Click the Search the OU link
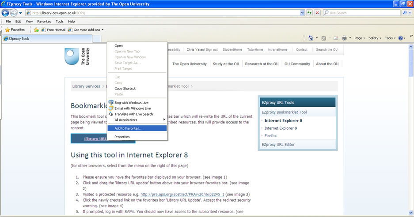 [x=327, y=49]
